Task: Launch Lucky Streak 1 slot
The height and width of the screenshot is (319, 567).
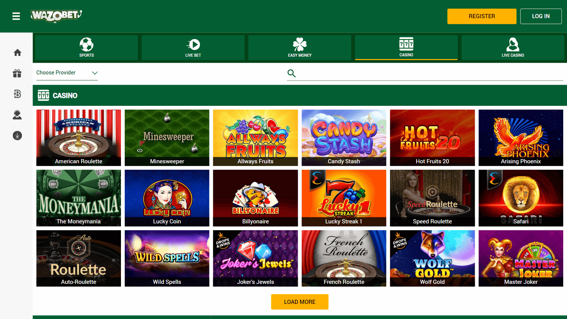Action: click(344, 198)
